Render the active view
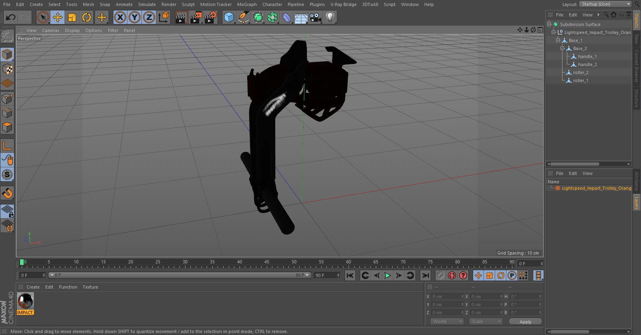The height and width of the screenshot is (335, 641). (x=181, y=17)
